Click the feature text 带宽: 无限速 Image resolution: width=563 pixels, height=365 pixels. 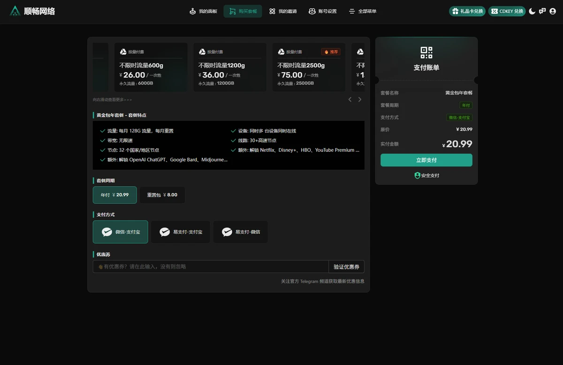click(x=120, y=141)
